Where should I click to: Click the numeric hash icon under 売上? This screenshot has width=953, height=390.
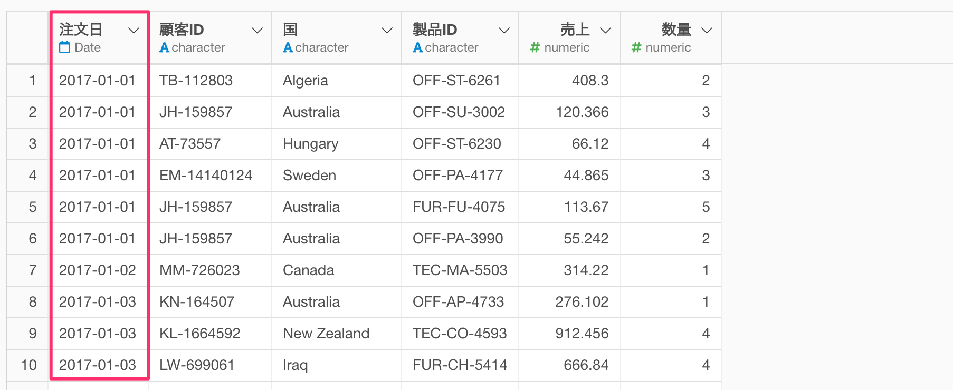click(535, 48)
